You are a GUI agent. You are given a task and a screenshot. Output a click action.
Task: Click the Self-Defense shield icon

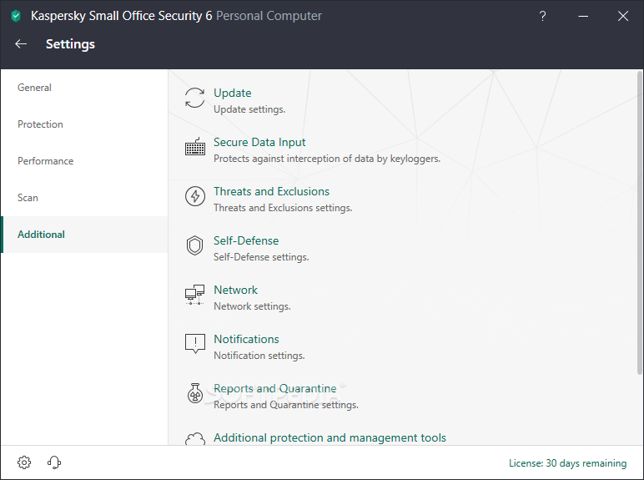(x=194, y=245)
